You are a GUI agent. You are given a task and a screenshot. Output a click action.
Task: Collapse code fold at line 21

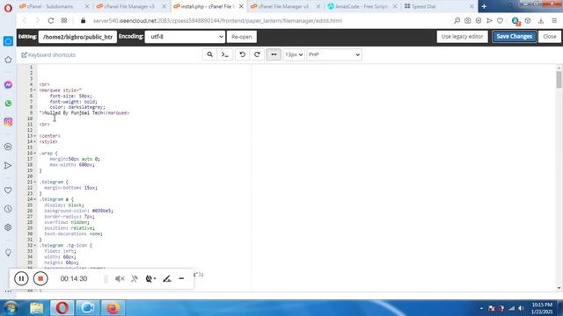[35, 182]
